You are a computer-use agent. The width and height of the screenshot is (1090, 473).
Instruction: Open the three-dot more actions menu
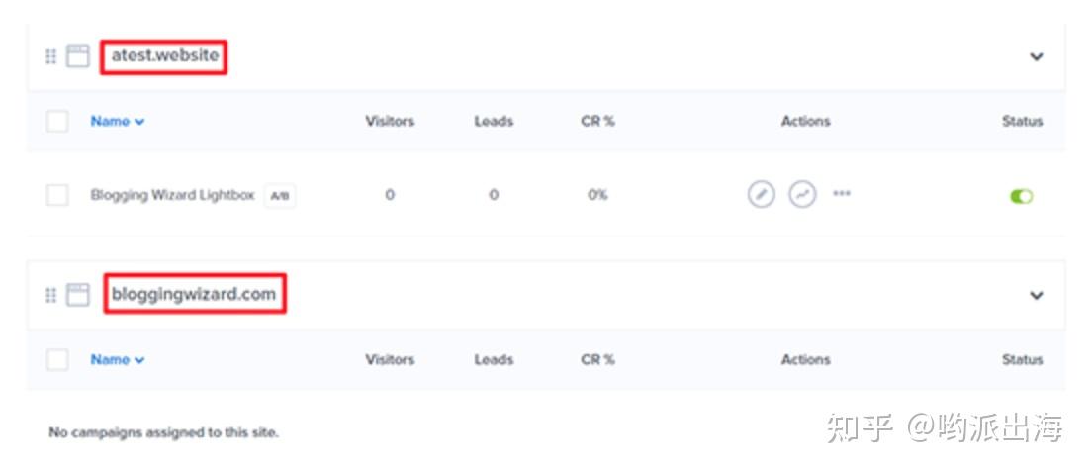842,194
